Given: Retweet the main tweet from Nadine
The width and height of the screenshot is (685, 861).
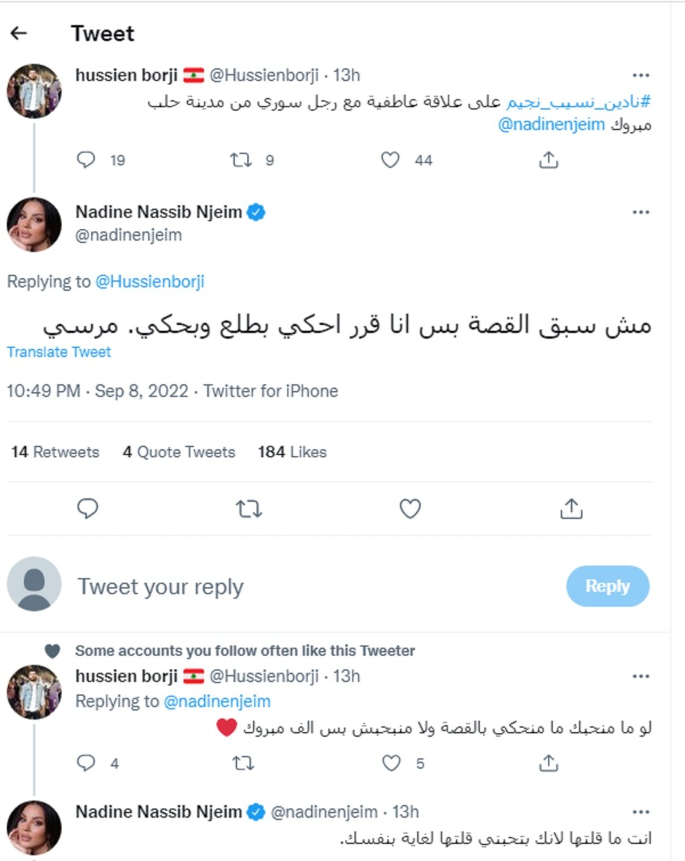Looking at the screenshot, I should click(249, 509).
